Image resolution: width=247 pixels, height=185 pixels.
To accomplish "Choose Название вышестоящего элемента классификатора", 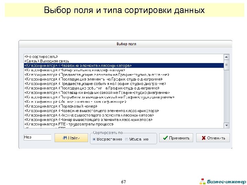I will click(124, 111).
